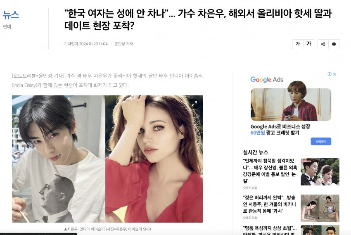Open the 서동주 bikini news headline
This screenshot has width=351, height=235.
pyautogui.click(x=269, y=204)
